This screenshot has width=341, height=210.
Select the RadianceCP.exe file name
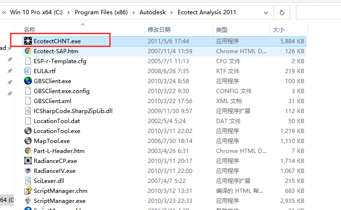coord(55,161)
